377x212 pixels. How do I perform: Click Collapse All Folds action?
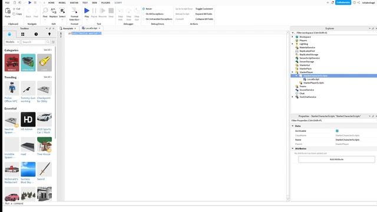(x=204, y=19)
